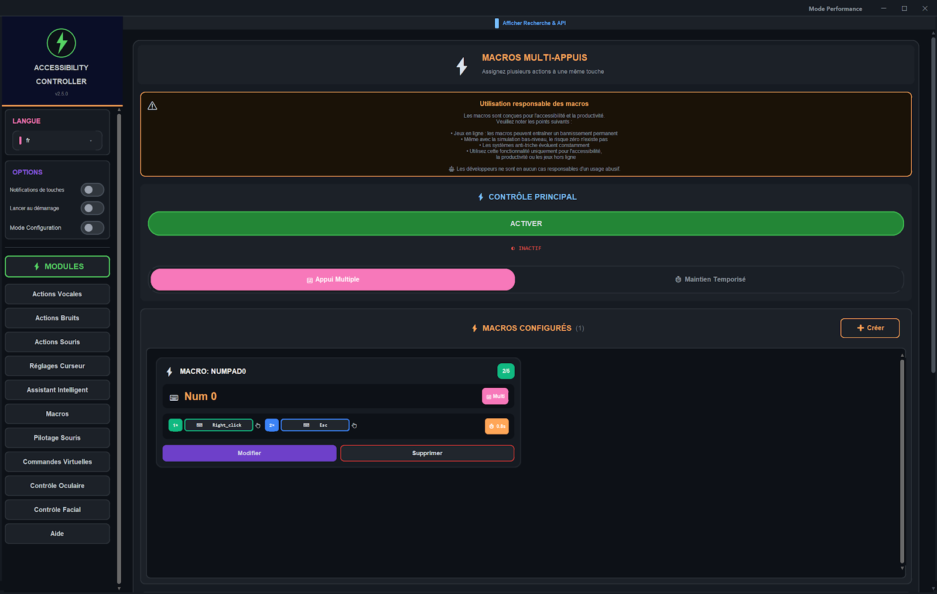Viewport: 937px width, 594px height.
Task: Open the Macros module
Action: point(57,414)
